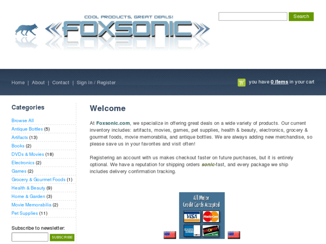Screen dimensions: 326x244
Task: Open Pet Supplies category
Action: pos(25,213)
